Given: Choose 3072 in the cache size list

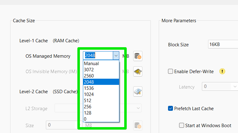Looking at the screenshot, I should 89,70.
